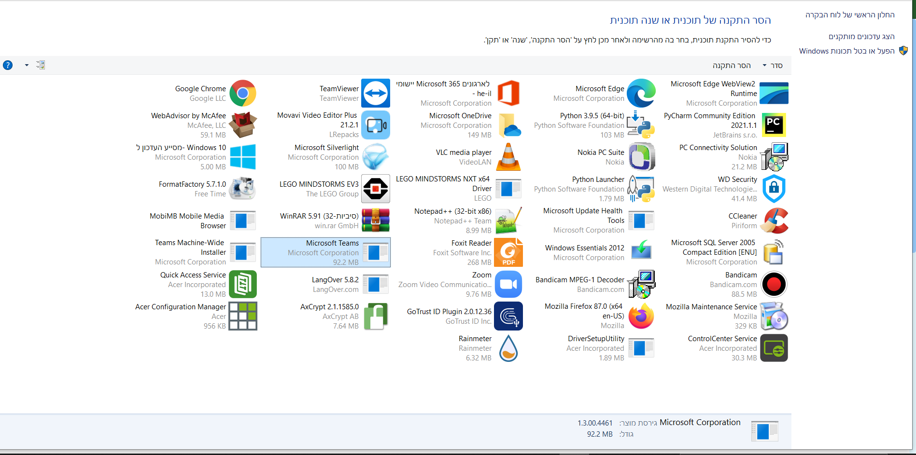Select the Bandicam MPEG-1 Decoder icon
This screenshot has width=916, height=455.
coord(641,284)
